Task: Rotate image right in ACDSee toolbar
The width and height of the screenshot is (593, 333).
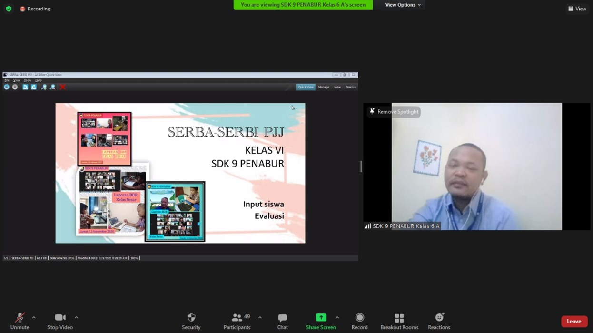Action: click(x=34, y=87)
